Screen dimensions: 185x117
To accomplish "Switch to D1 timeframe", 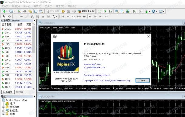I will [95, 16].
